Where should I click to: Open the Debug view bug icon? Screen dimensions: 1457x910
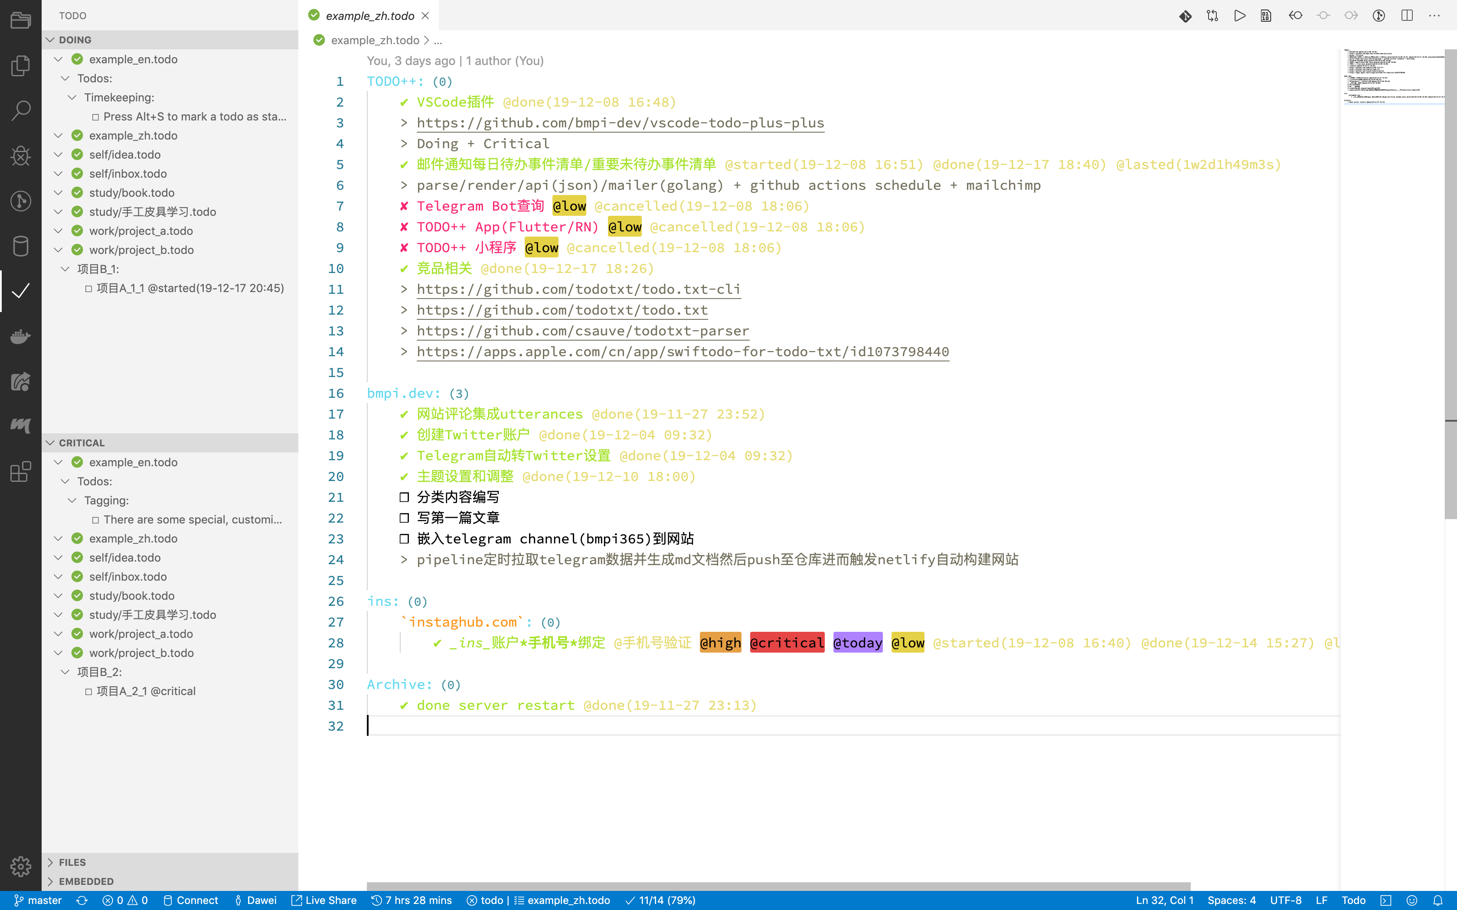(20, 155)
